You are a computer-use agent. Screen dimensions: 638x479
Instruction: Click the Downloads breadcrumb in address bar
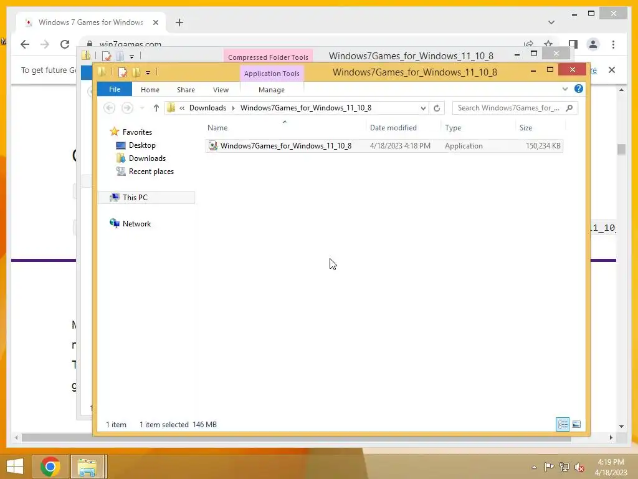pos(207,107)
